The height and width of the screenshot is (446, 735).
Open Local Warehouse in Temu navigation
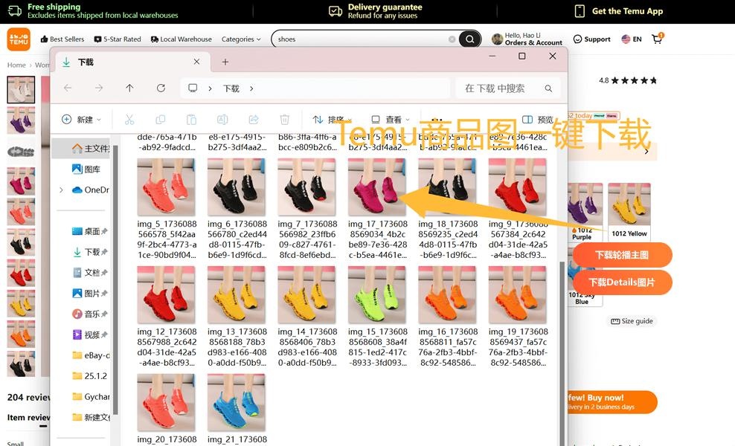[181, 39]
